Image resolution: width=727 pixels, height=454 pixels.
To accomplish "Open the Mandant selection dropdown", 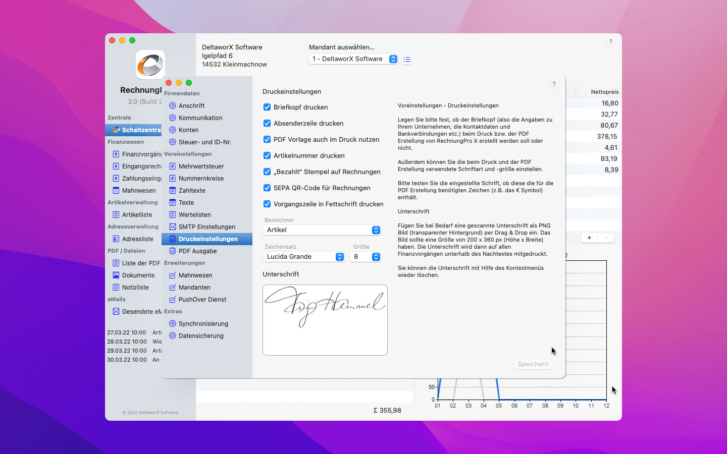I will pyautogui.click(x=353, y=59).
